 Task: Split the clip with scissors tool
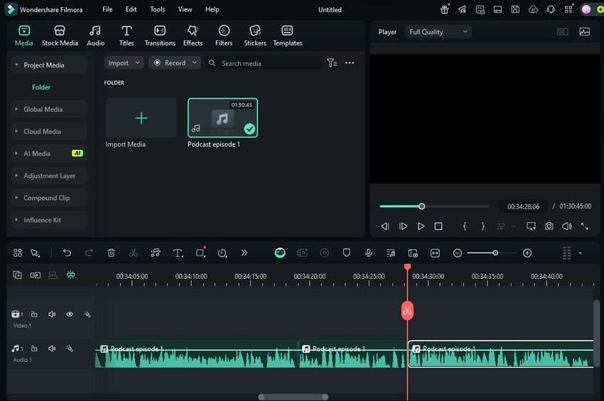click(133, 253)
